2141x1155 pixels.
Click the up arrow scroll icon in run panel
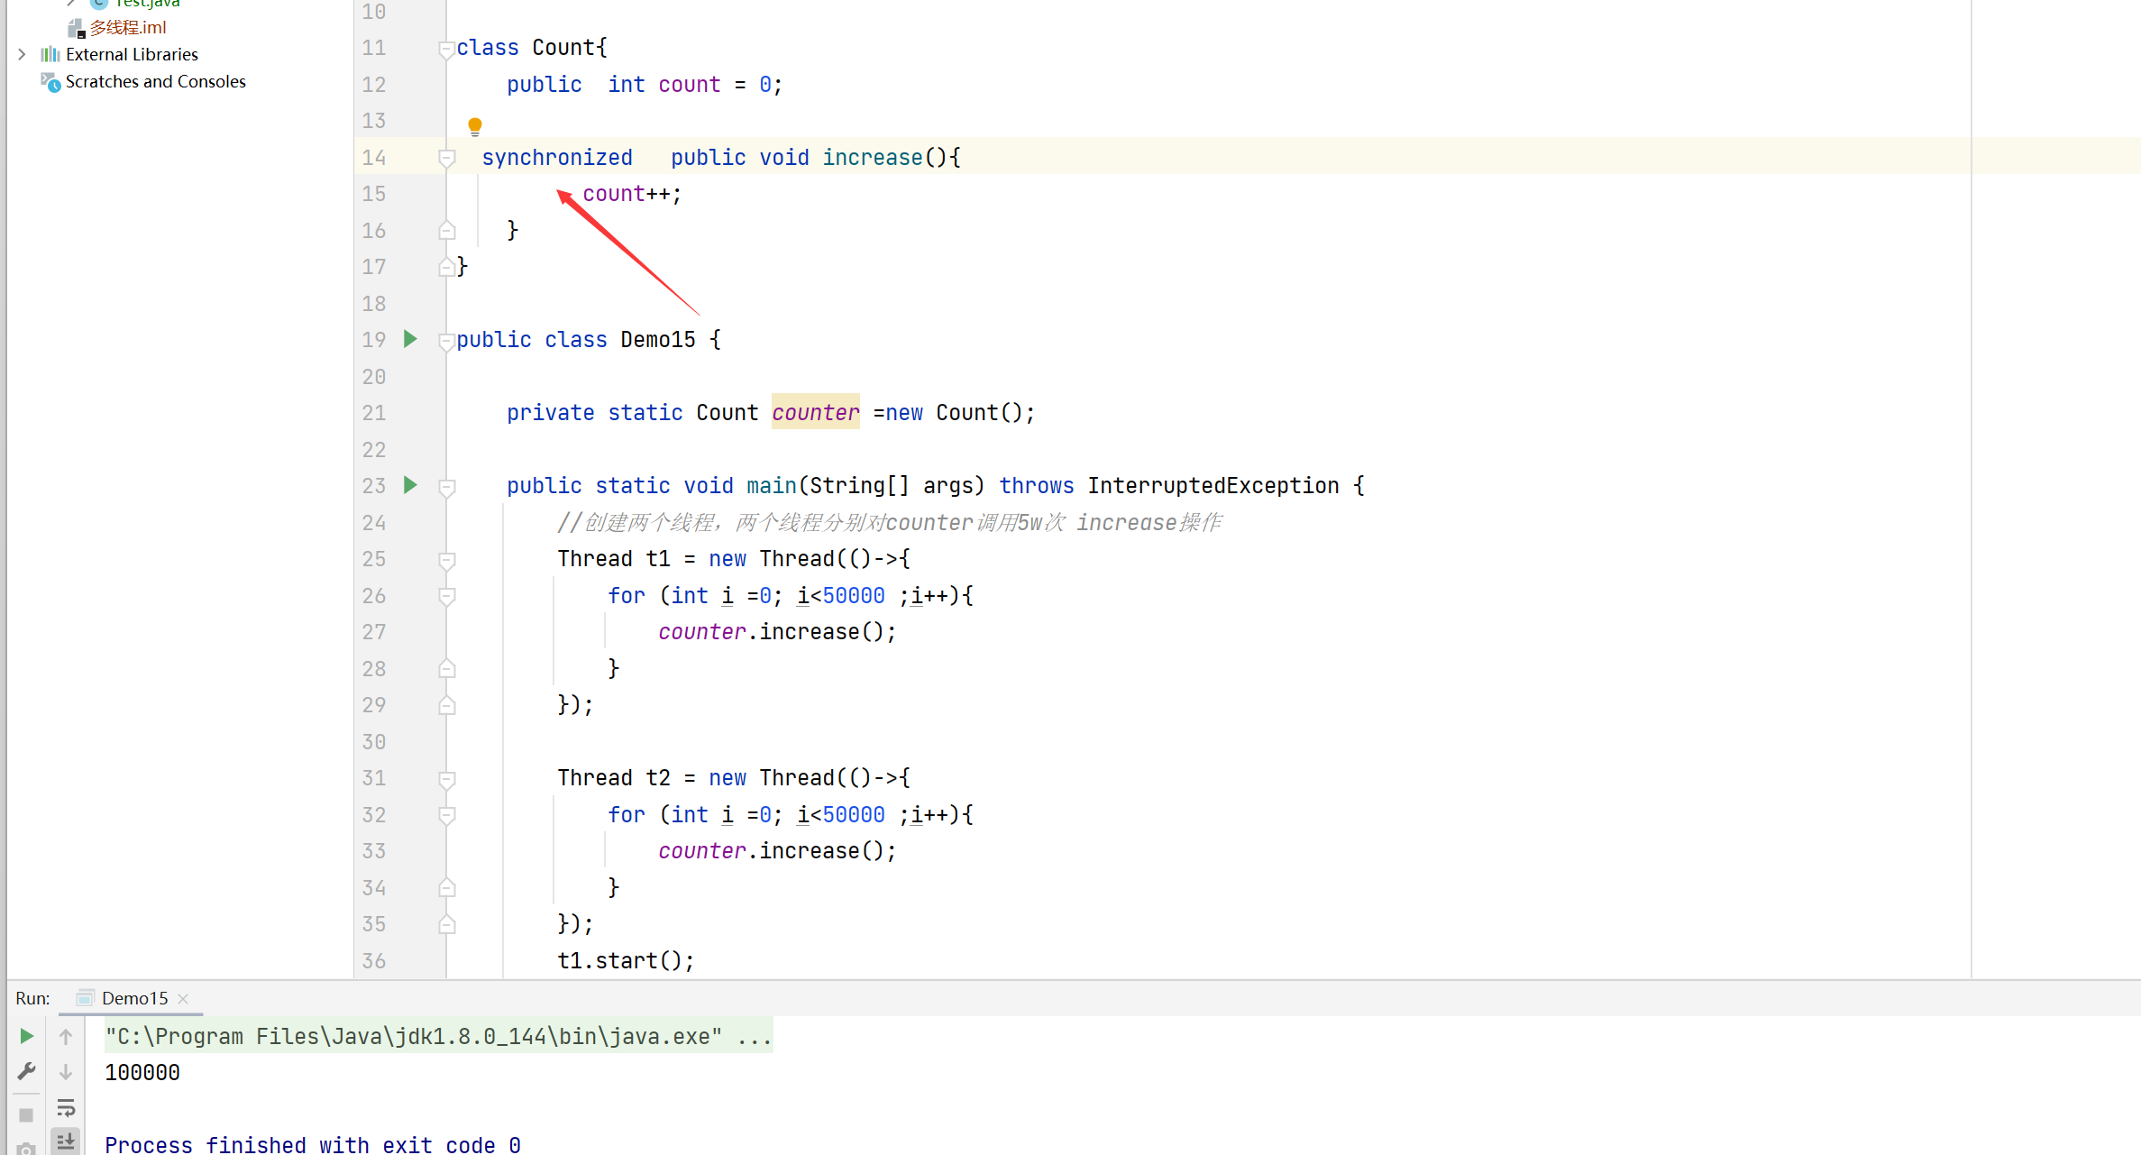tap(66, 1037)
